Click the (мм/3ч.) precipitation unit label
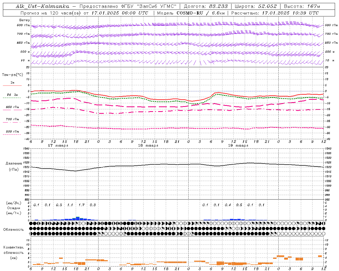339x271 pixels. pyautogui.click(x=14, y=203)
